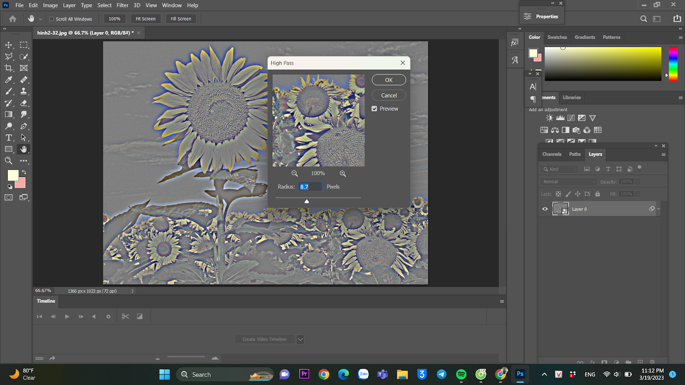Toggle the Preview checkbox in High Pass

click(x=375, y=109)
